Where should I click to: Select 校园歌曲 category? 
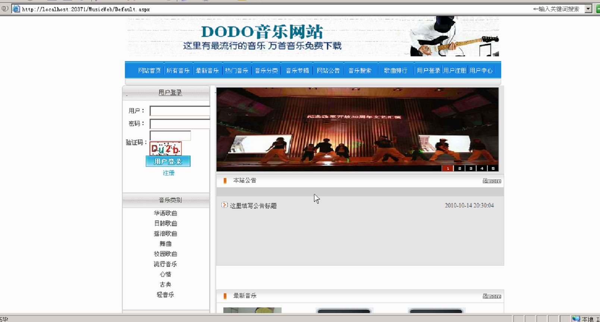pos(166,254)
